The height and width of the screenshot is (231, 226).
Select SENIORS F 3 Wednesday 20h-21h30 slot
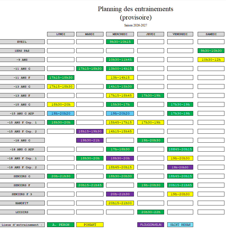[120, 194]
